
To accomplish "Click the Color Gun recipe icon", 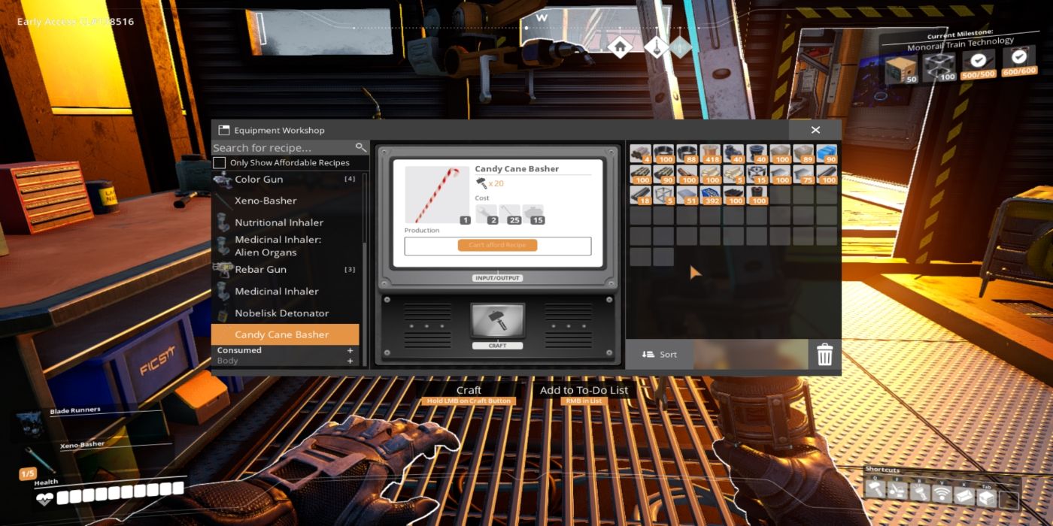I will (223, 180).
